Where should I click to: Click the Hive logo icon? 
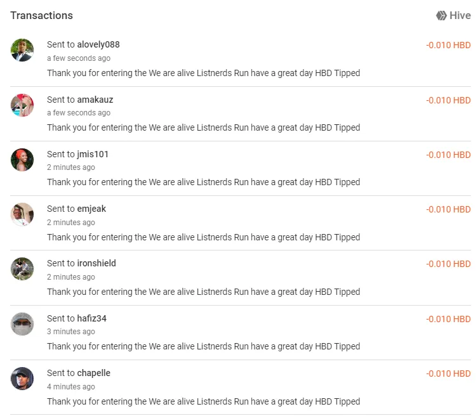(x=442, y=16)
